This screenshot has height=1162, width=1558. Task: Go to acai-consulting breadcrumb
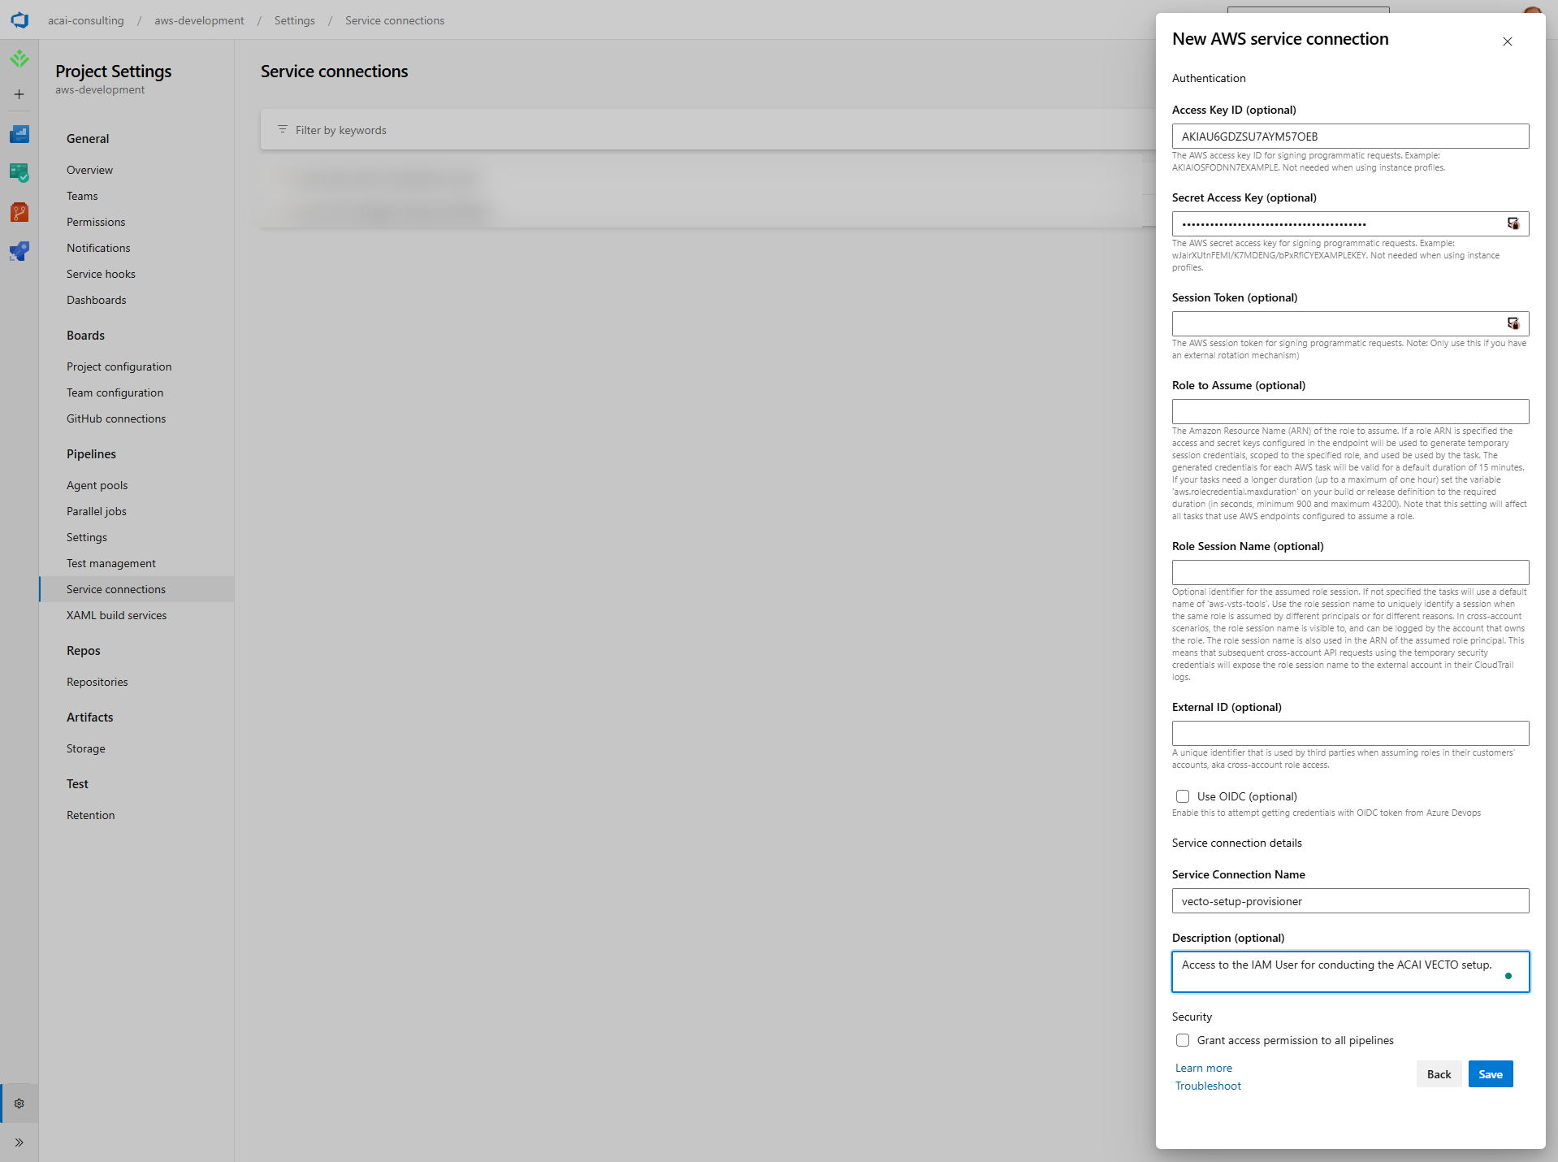point(85,20)
